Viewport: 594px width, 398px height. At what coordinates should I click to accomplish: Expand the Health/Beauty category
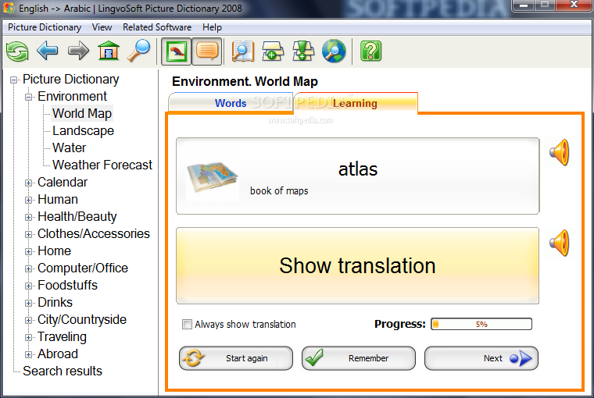pos(28,217)
